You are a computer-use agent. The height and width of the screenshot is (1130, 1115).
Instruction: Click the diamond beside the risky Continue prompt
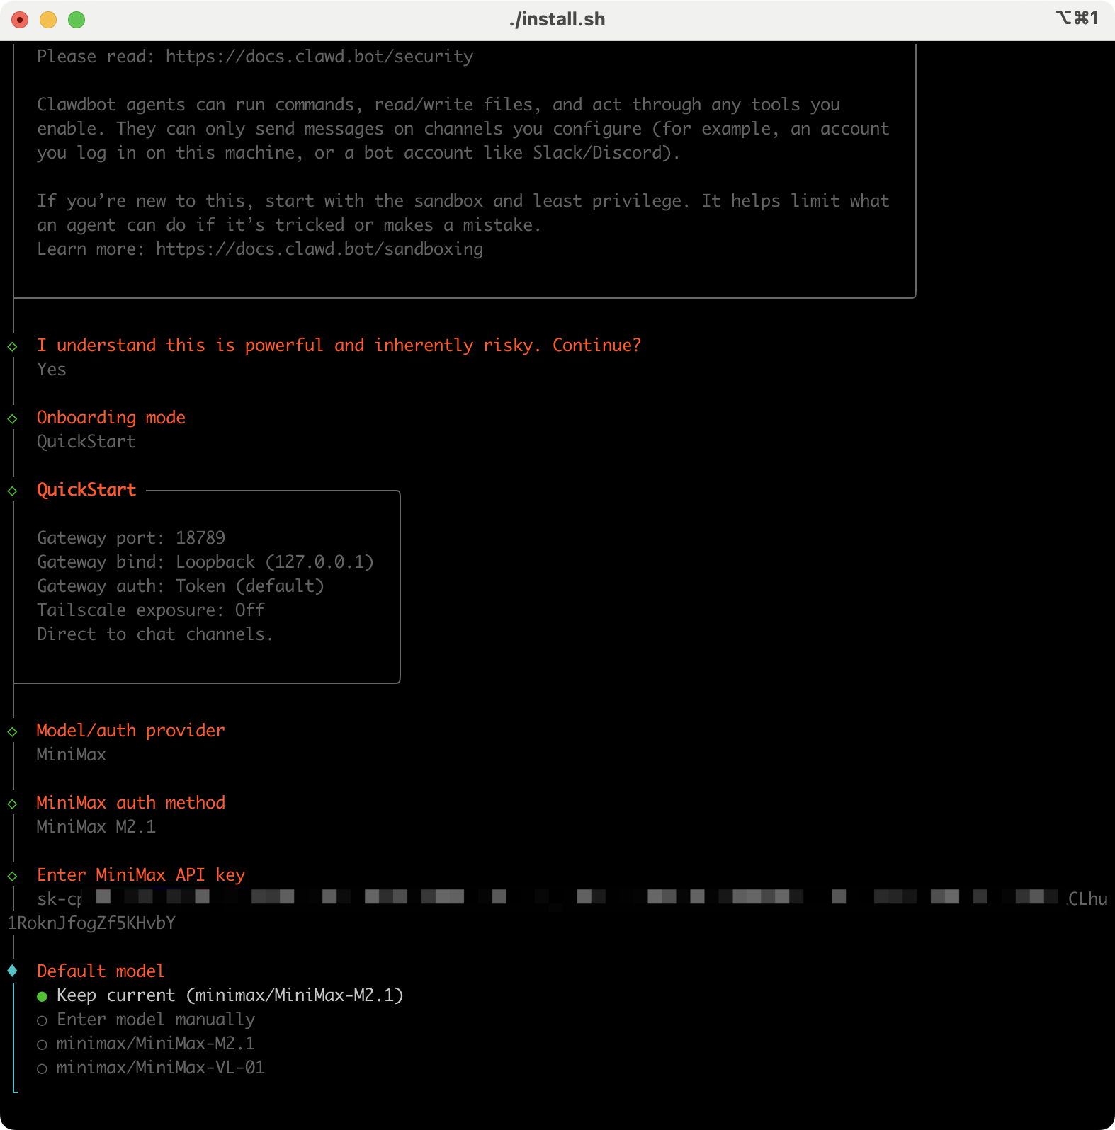click(12, 346)
